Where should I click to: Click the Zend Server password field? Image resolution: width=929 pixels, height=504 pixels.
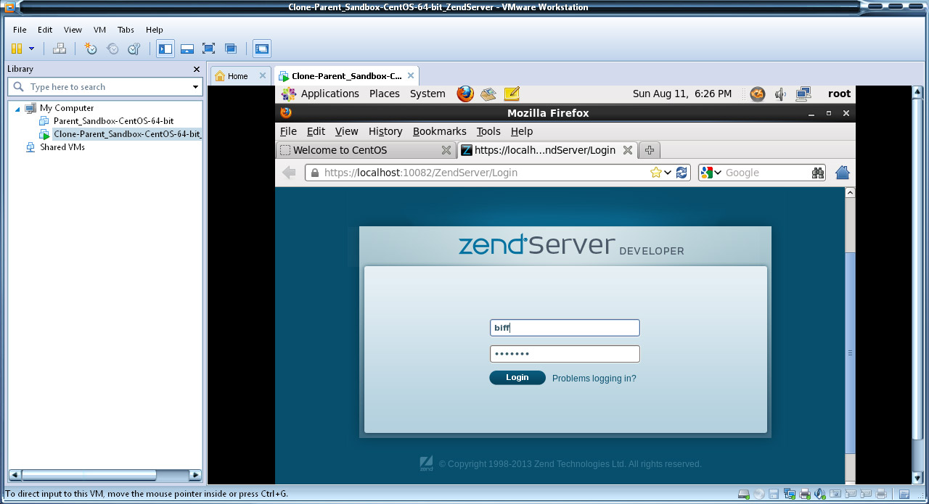click(565, 354)
